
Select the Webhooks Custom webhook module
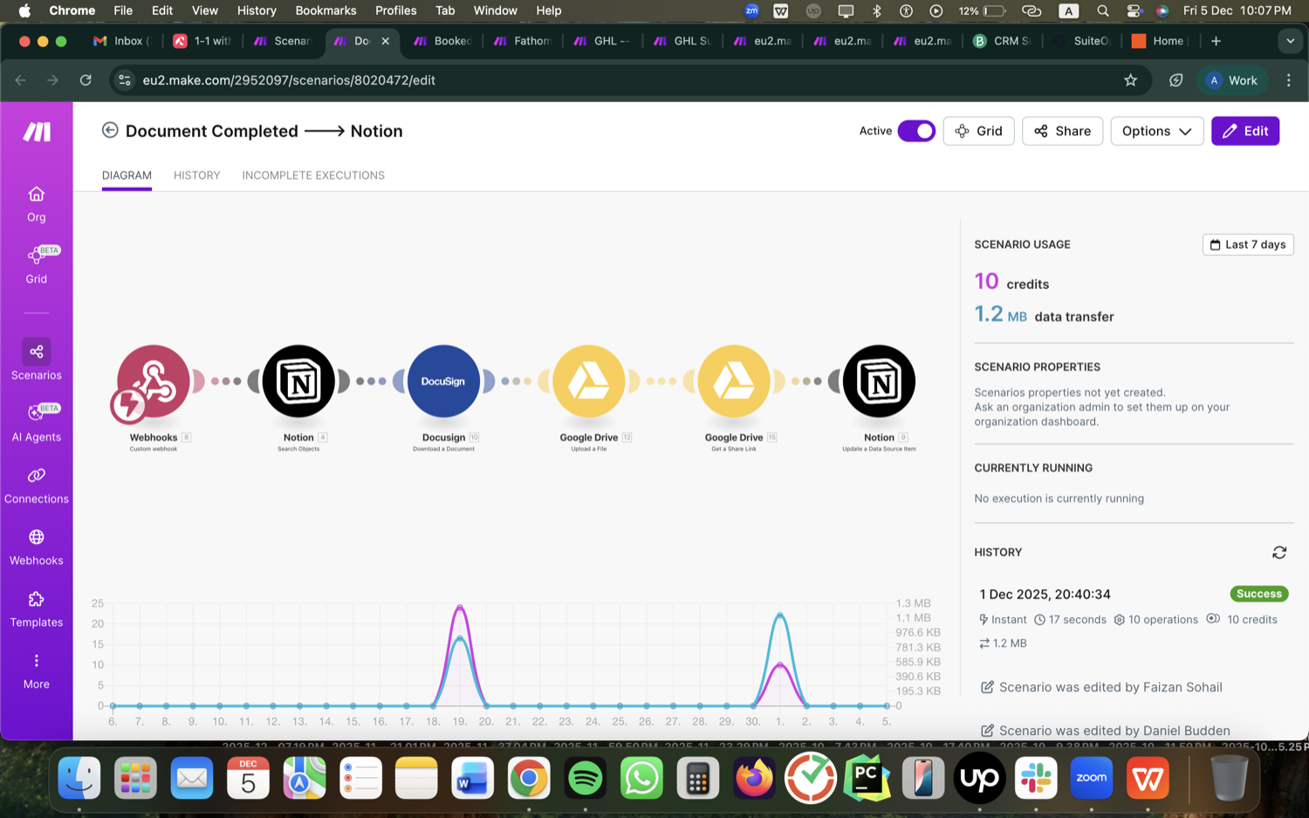tap(153, 382)
